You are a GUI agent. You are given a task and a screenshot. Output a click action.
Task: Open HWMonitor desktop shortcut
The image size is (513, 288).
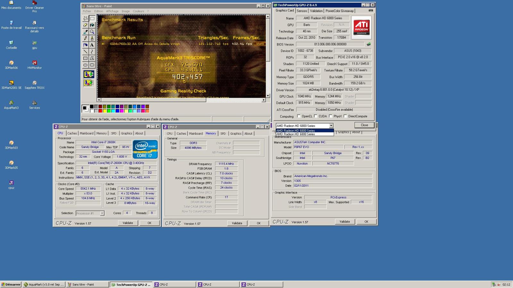(34, 65)
